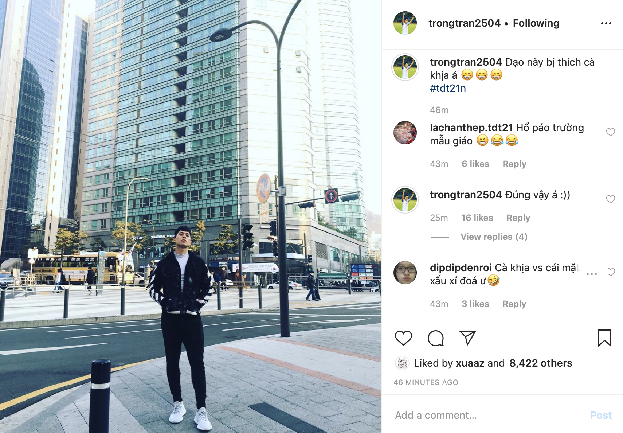
Task: Toggle the Following button in header
Action: tap(536, 23)
